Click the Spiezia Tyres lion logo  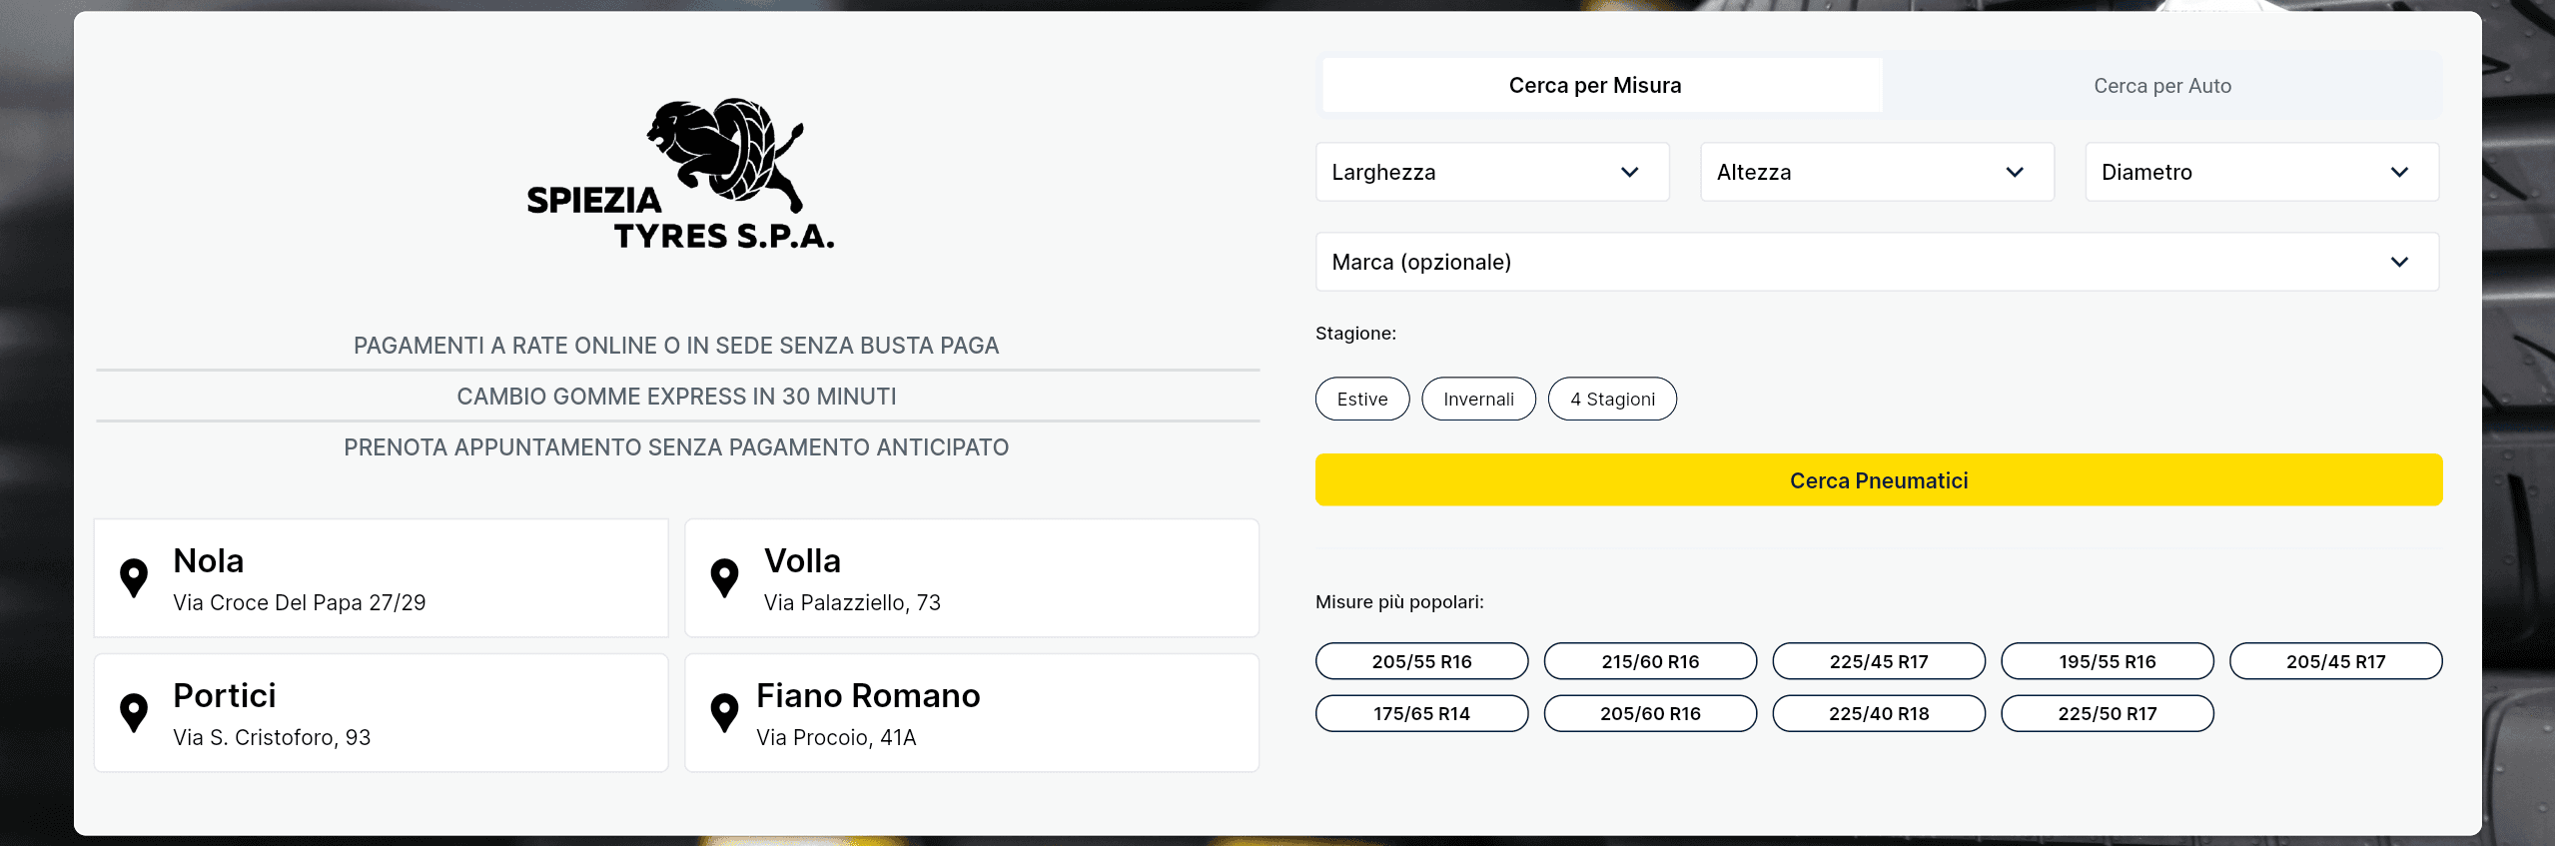pyautogui.click(x=679, y=175)
